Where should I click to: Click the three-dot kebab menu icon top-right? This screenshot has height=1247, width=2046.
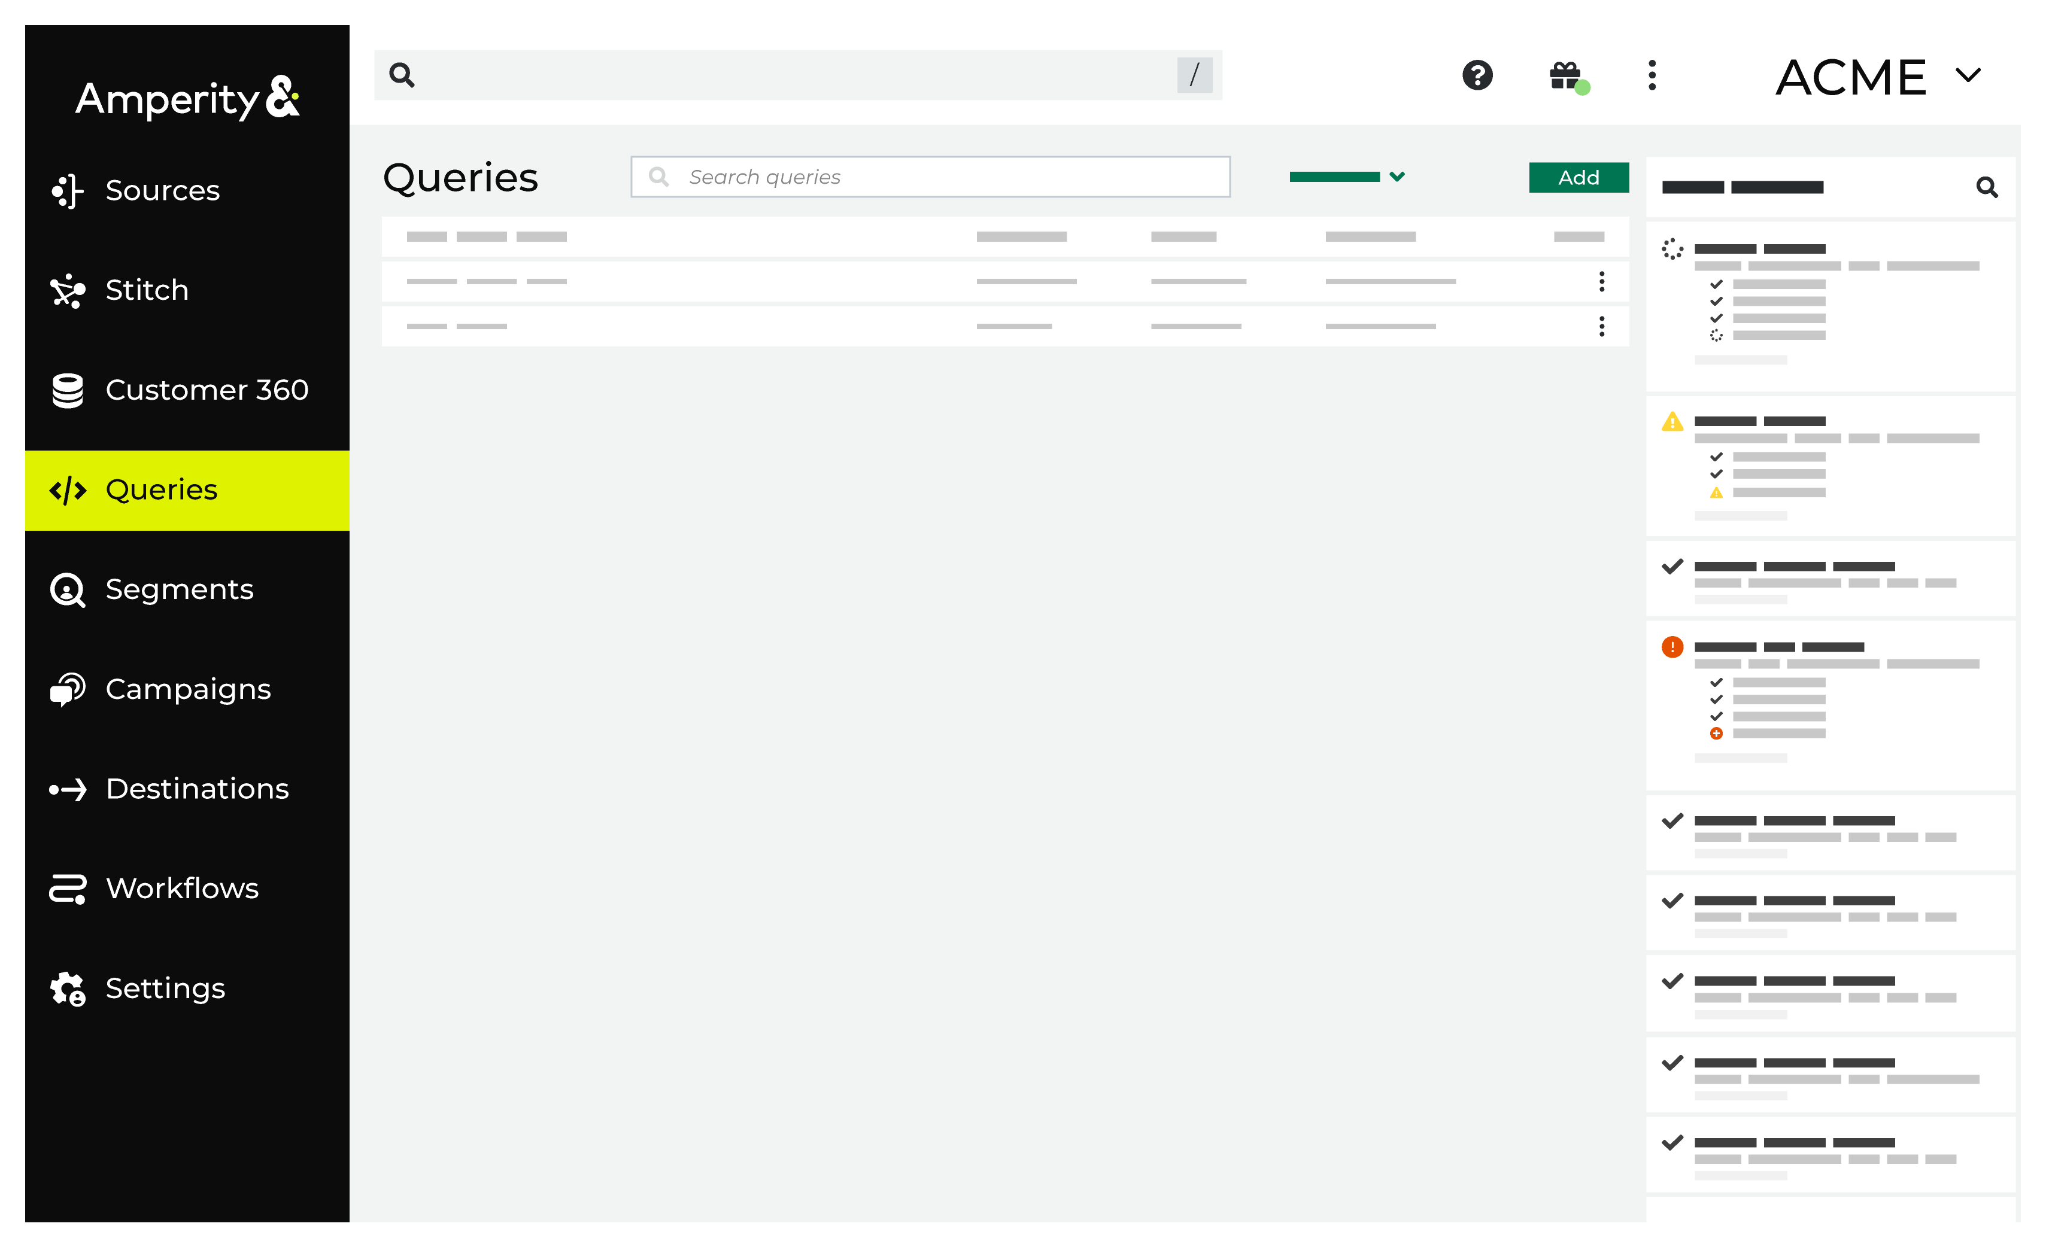coord(1652,74)
